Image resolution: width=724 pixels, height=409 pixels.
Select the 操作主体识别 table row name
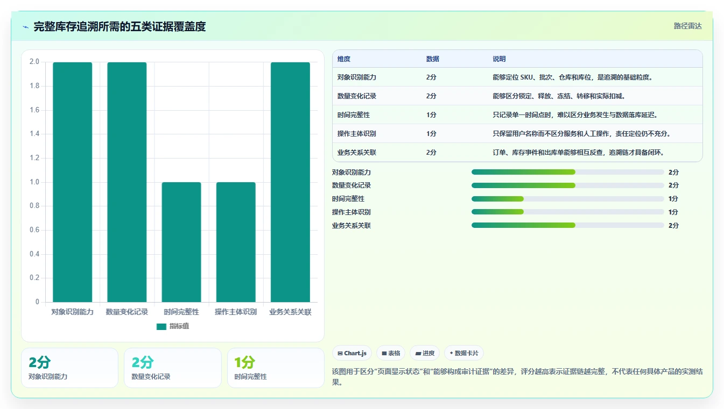[x=357, y=134]
